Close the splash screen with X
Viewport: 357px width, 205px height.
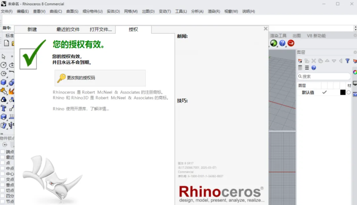point(265,29)
